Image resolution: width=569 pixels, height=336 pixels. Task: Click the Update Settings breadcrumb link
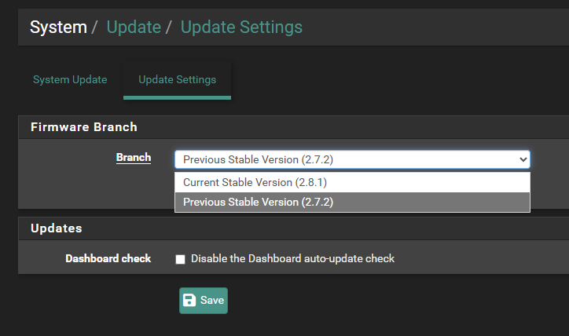[241, 27]
